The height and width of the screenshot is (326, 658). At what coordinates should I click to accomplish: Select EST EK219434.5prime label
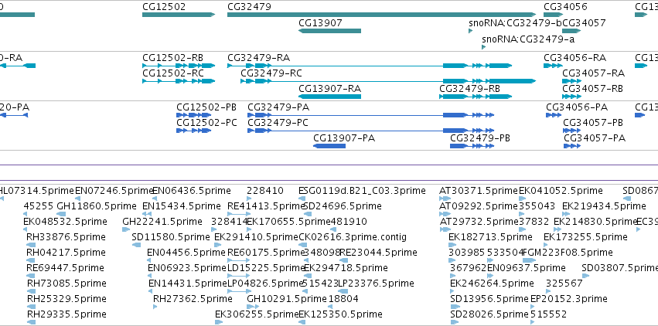coord(605,206)
